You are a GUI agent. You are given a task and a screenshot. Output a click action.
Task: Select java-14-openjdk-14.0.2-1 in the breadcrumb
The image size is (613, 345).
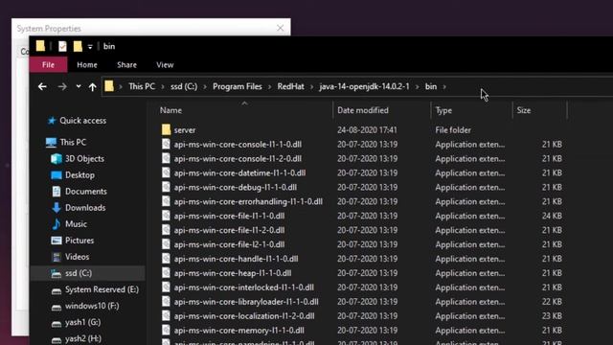[x=364, y=86]
